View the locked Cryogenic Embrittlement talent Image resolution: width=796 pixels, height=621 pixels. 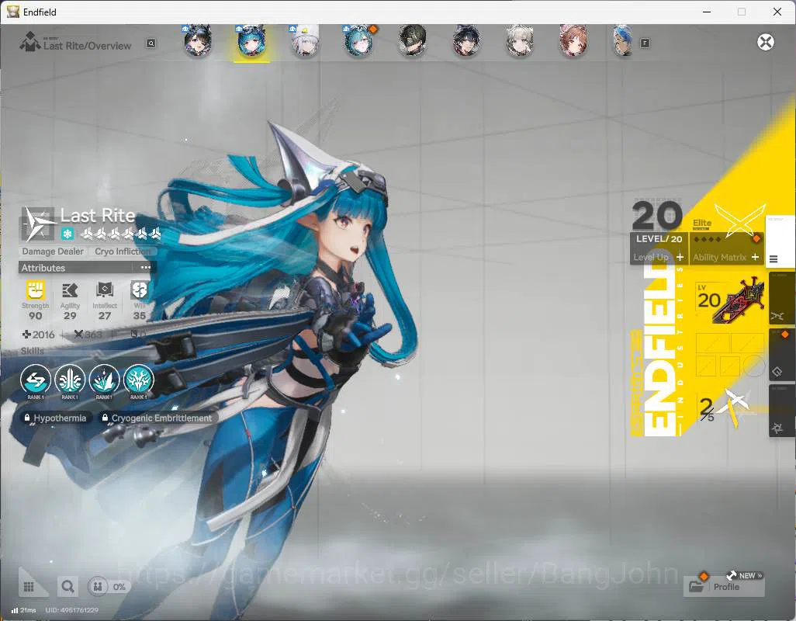click(157, 418)
